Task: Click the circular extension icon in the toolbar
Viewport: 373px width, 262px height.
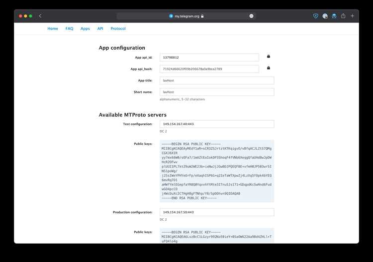Action: click(325, 16)
